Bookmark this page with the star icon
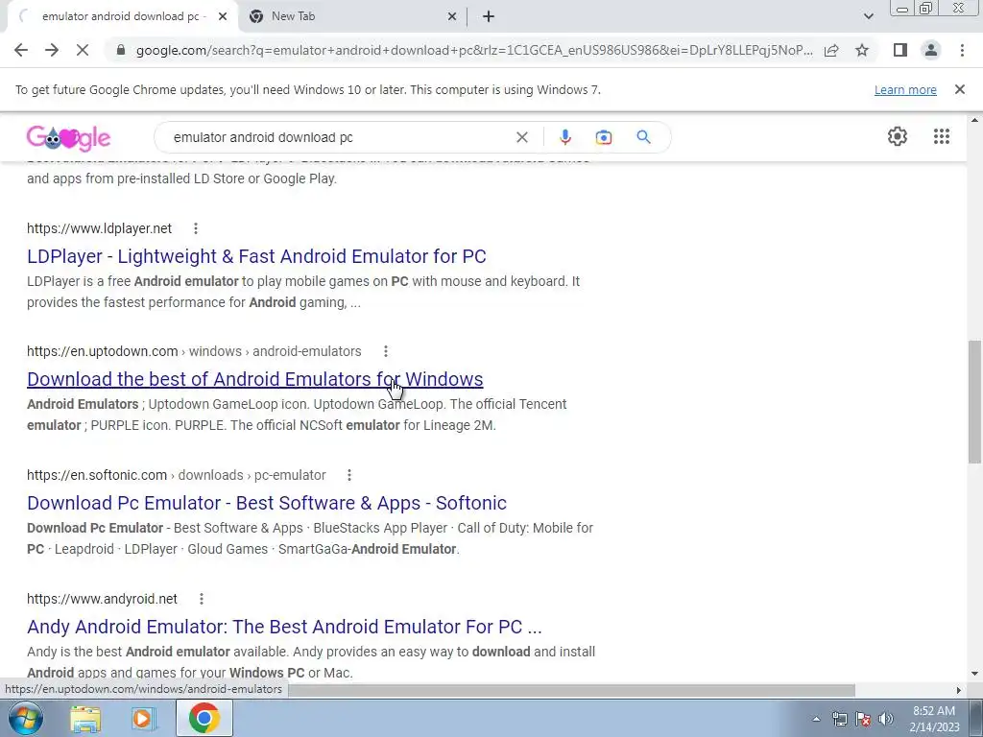 (862, 50)
